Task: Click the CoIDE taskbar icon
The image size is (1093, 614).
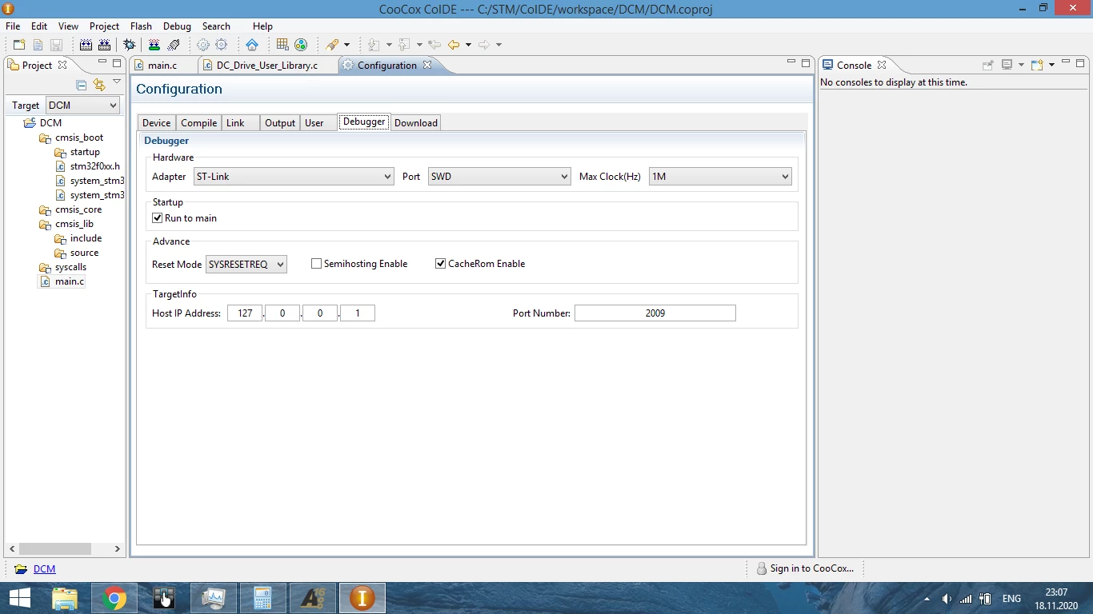Action: click(362, 598)
